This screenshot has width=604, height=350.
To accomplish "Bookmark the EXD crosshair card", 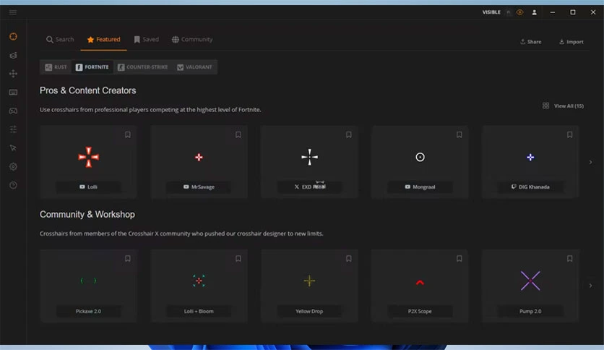I will [x=349, y=135].
